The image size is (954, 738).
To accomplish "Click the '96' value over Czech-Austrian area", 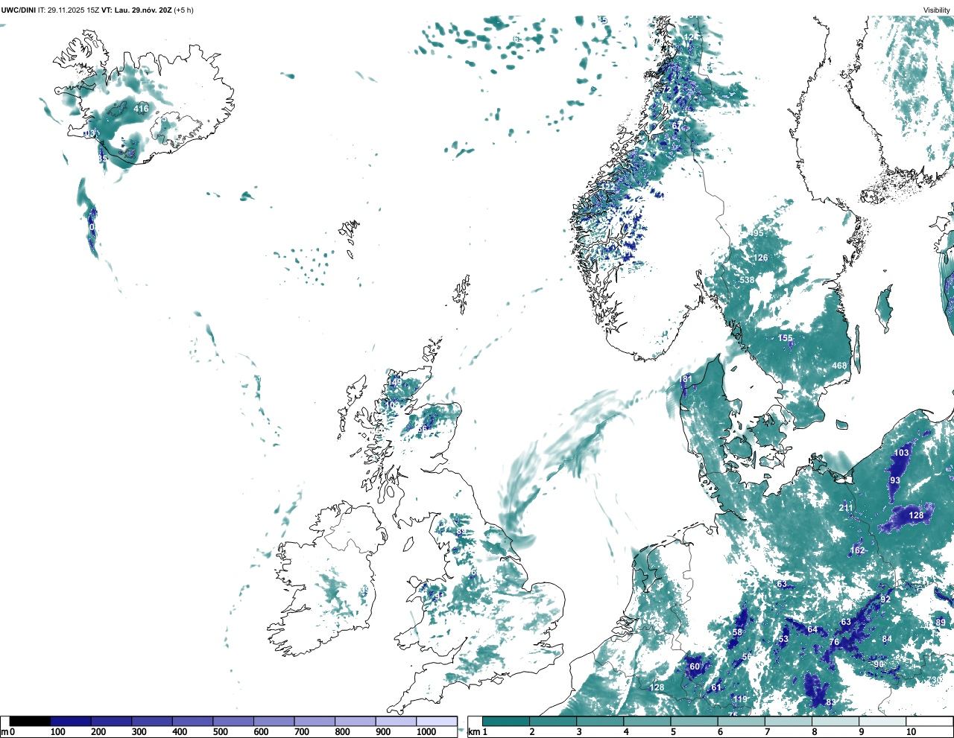I will [879, 664].
